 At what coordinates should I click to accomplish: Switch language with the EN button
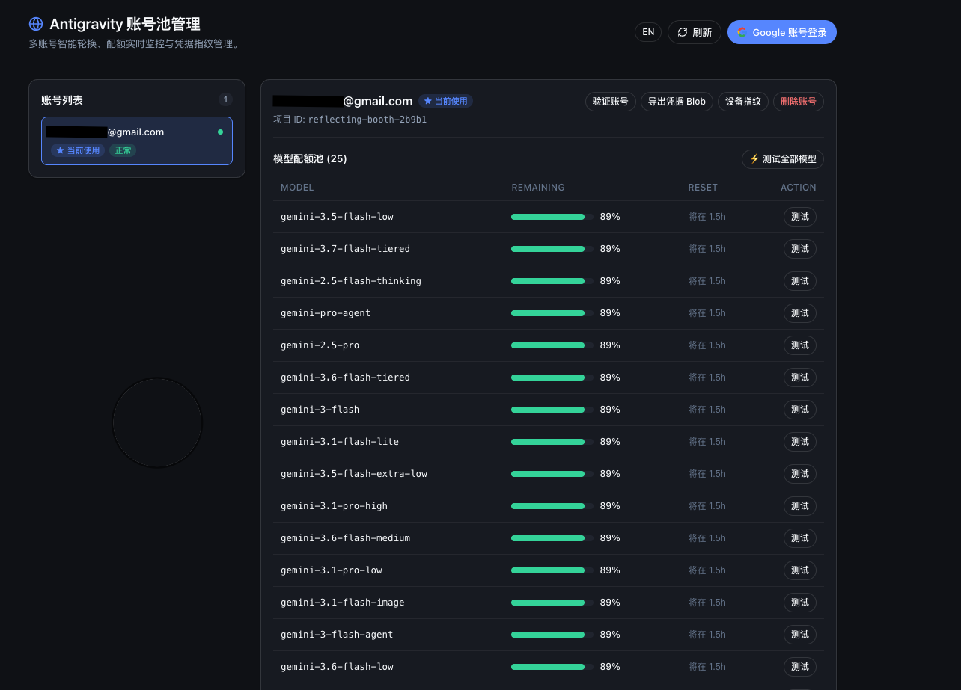click(x=648, y=32)
